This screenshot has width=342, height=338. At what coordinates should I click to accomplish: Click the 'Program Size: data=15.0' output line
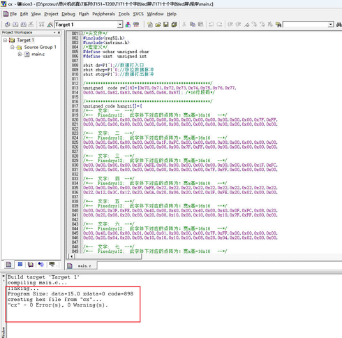point(70,294)
